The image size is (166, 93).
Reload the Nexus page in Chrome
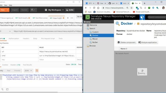point(94,8)
